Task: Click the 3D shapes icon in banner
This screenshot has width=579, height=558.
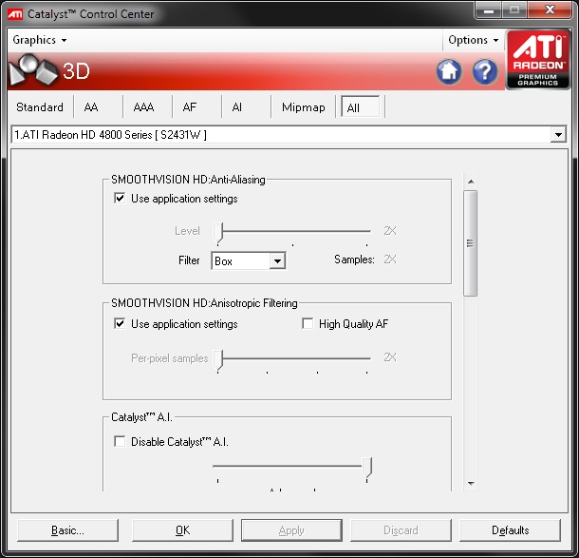Action: (33, 69)
